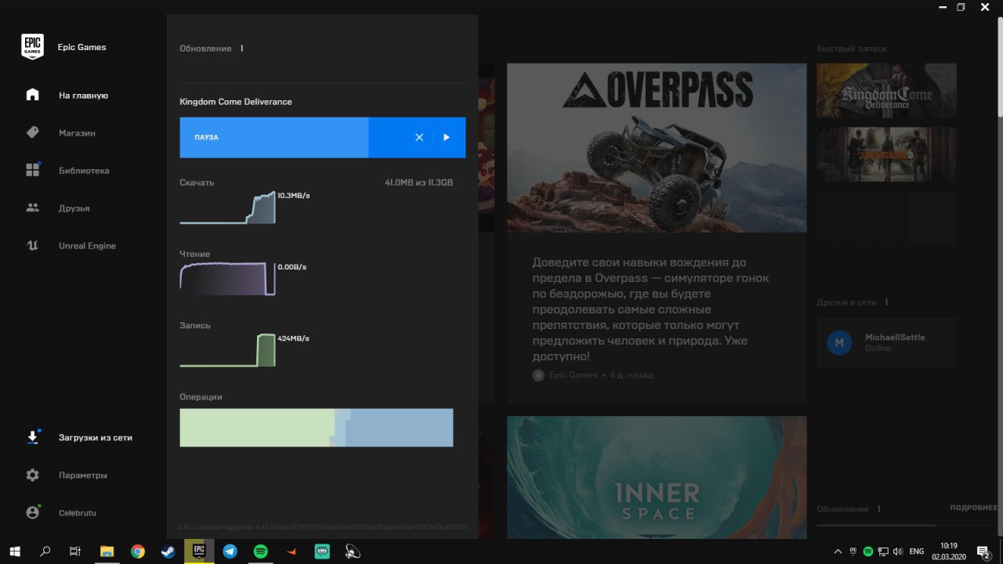Viewport: 1003px width, 564px height.
Task: Open the 'Unreal Engine' menu item
Action: 87,246
